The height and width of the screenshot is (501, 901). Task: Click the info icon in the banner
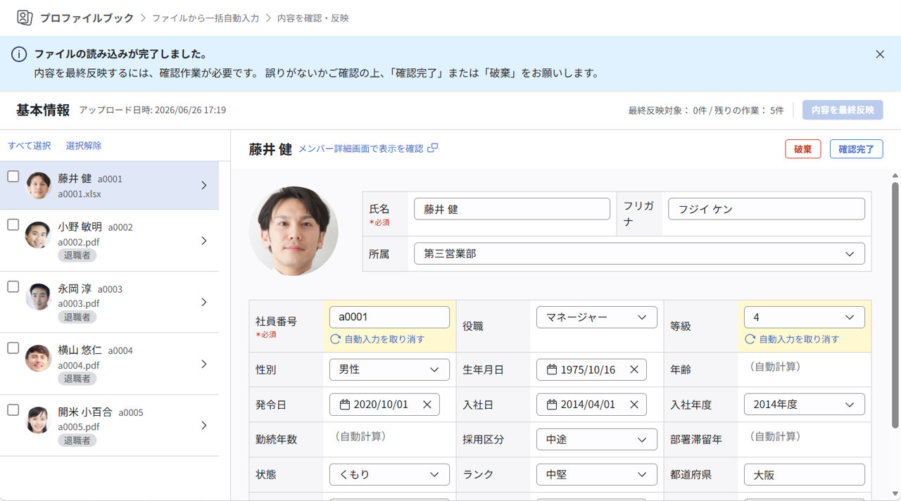(19, 54)
